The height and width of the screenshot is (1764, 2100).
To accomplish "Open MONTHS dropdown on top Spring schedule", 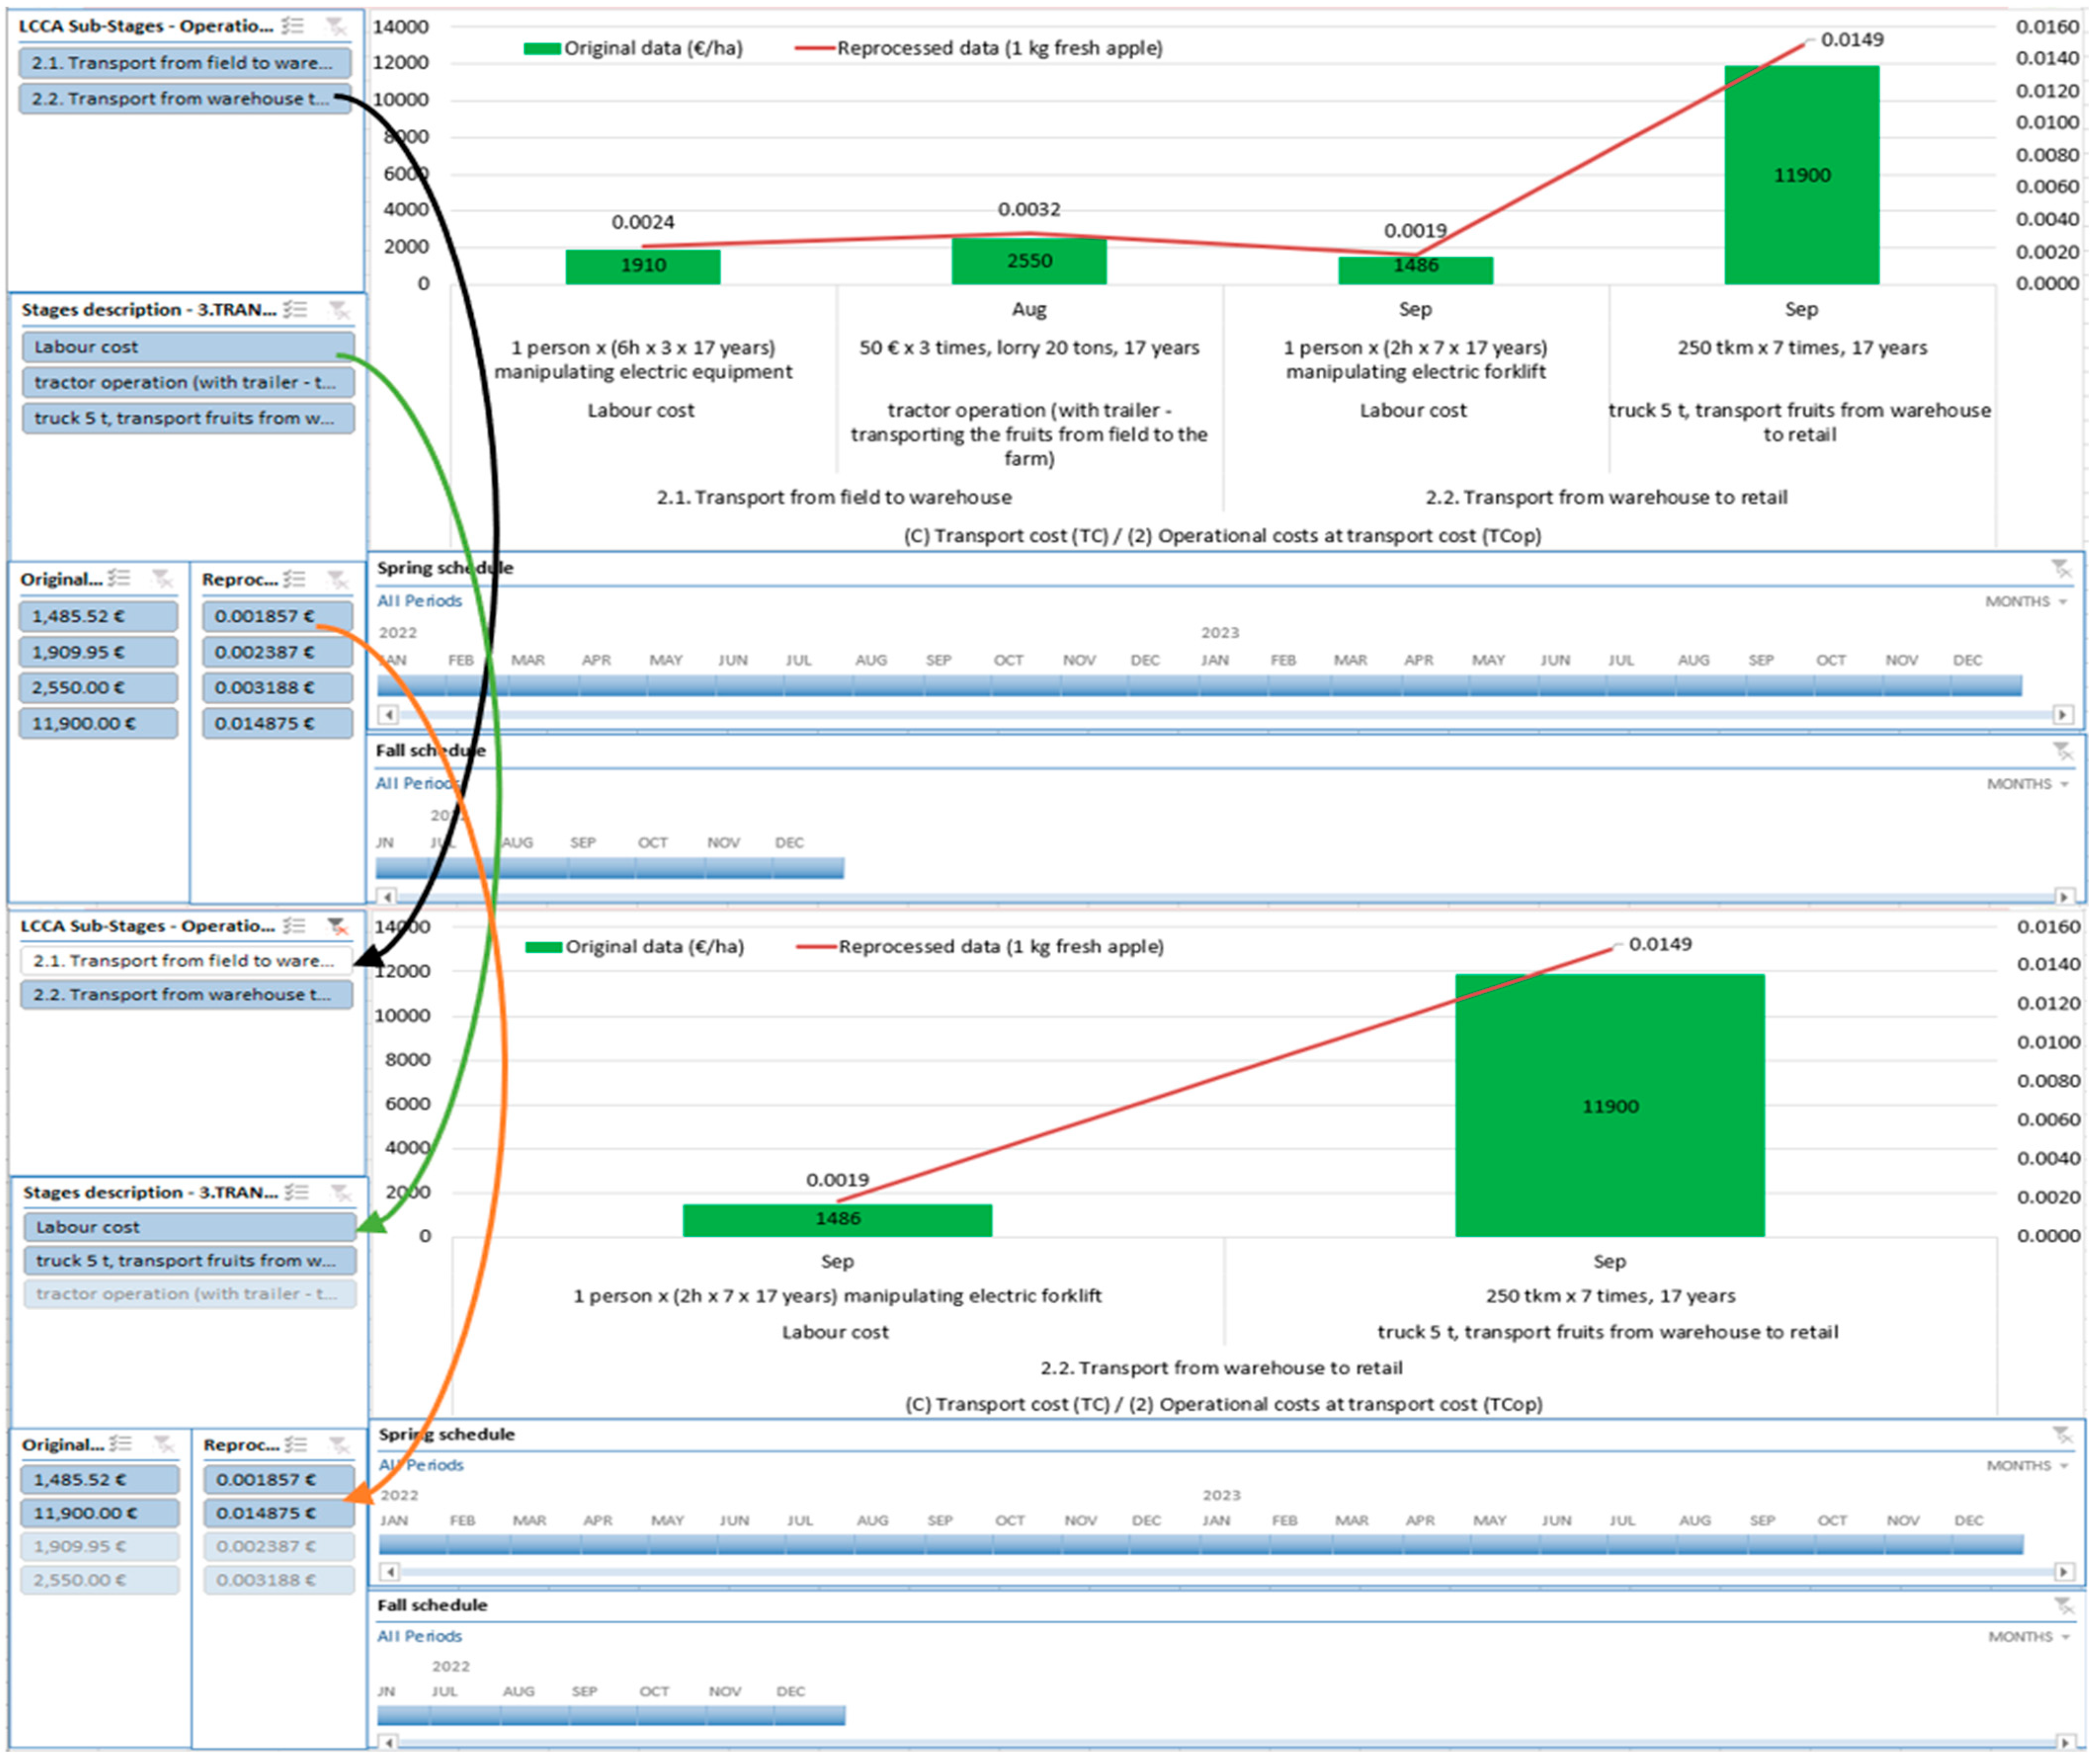I will click(2026, 602).
